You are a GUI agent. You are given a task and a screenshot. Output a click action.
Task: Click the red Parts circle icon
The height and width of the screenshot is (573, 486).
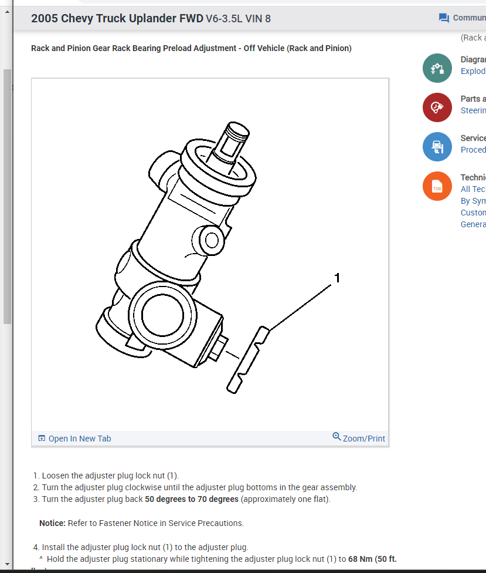point(437,107)
